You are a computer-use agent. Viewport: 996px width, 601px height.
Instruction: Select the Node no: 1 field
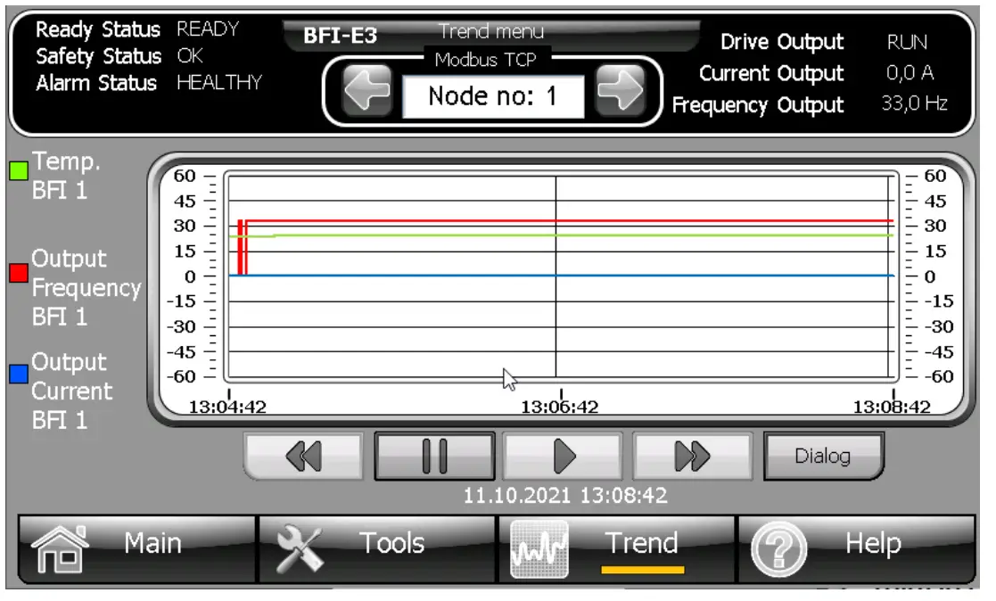pyautogui.click(x=493, y=96)
